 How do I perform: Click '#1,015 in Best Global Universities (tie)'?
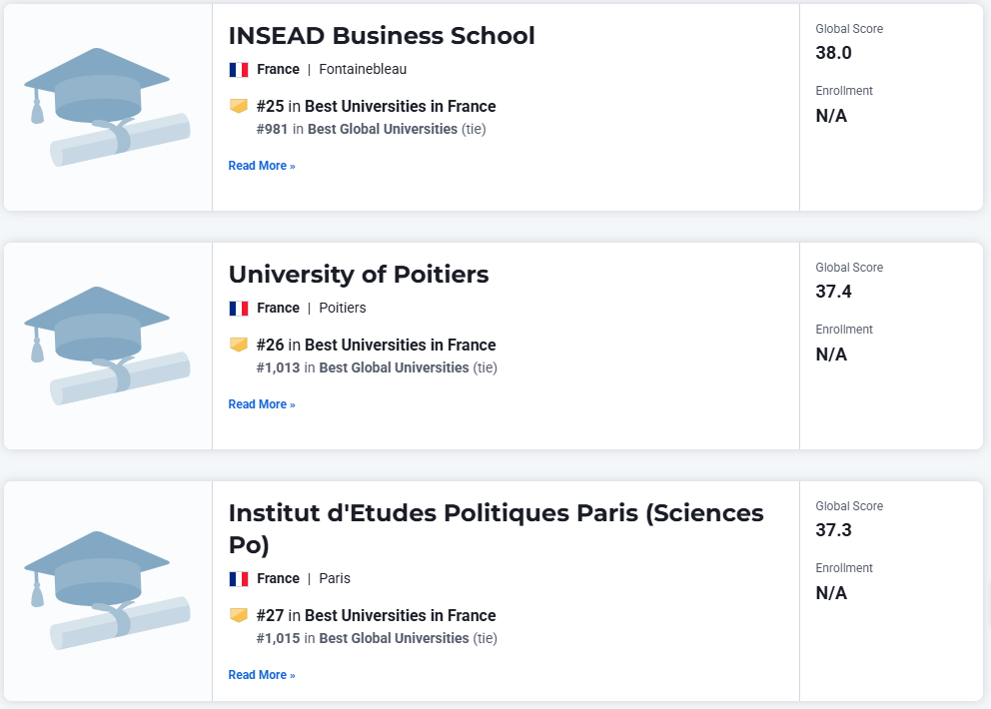pyautogui.click(x=377, y=638)
